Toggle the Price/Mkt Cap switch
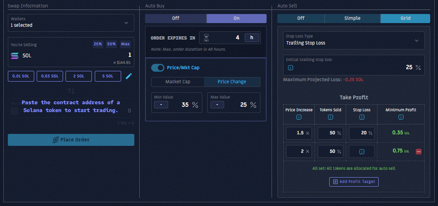 pyautogui.click(x=158, y=68)
